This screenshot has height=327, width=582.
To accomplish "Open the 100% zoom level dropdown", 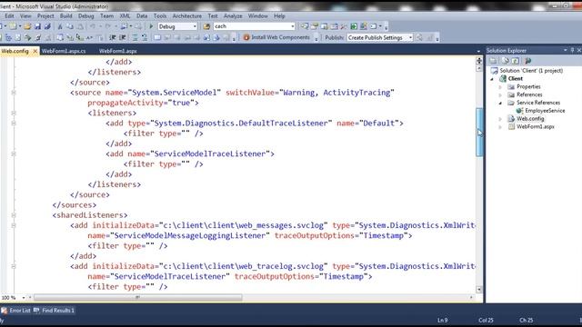I will click(x=24, y=297).
